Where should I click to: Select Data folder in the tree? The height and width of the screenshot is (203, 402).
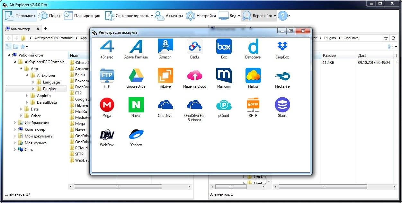(x=34, y=109)
